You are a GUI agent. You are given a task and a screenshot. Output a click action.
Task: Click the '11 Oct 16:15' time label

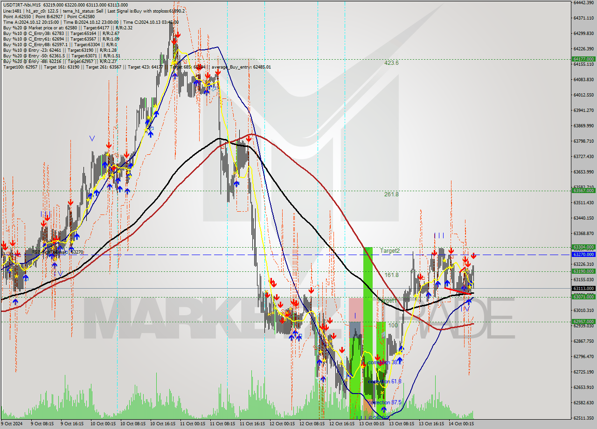click(x=252, y=424)
